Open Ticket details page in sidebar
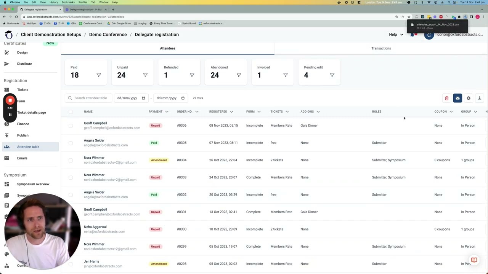488x274 pixels. tap(31, 113)
